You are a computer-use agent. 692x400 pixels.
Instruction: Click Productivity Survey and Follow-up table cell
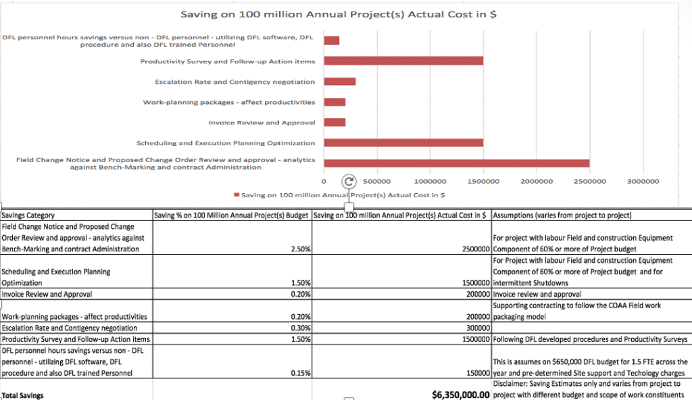[76, 339]
